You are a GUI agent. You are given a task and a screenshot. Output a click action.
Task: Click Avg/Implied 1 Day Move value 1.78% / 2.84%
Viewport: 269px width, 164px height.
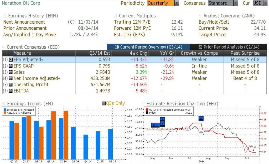coord(84,35)
